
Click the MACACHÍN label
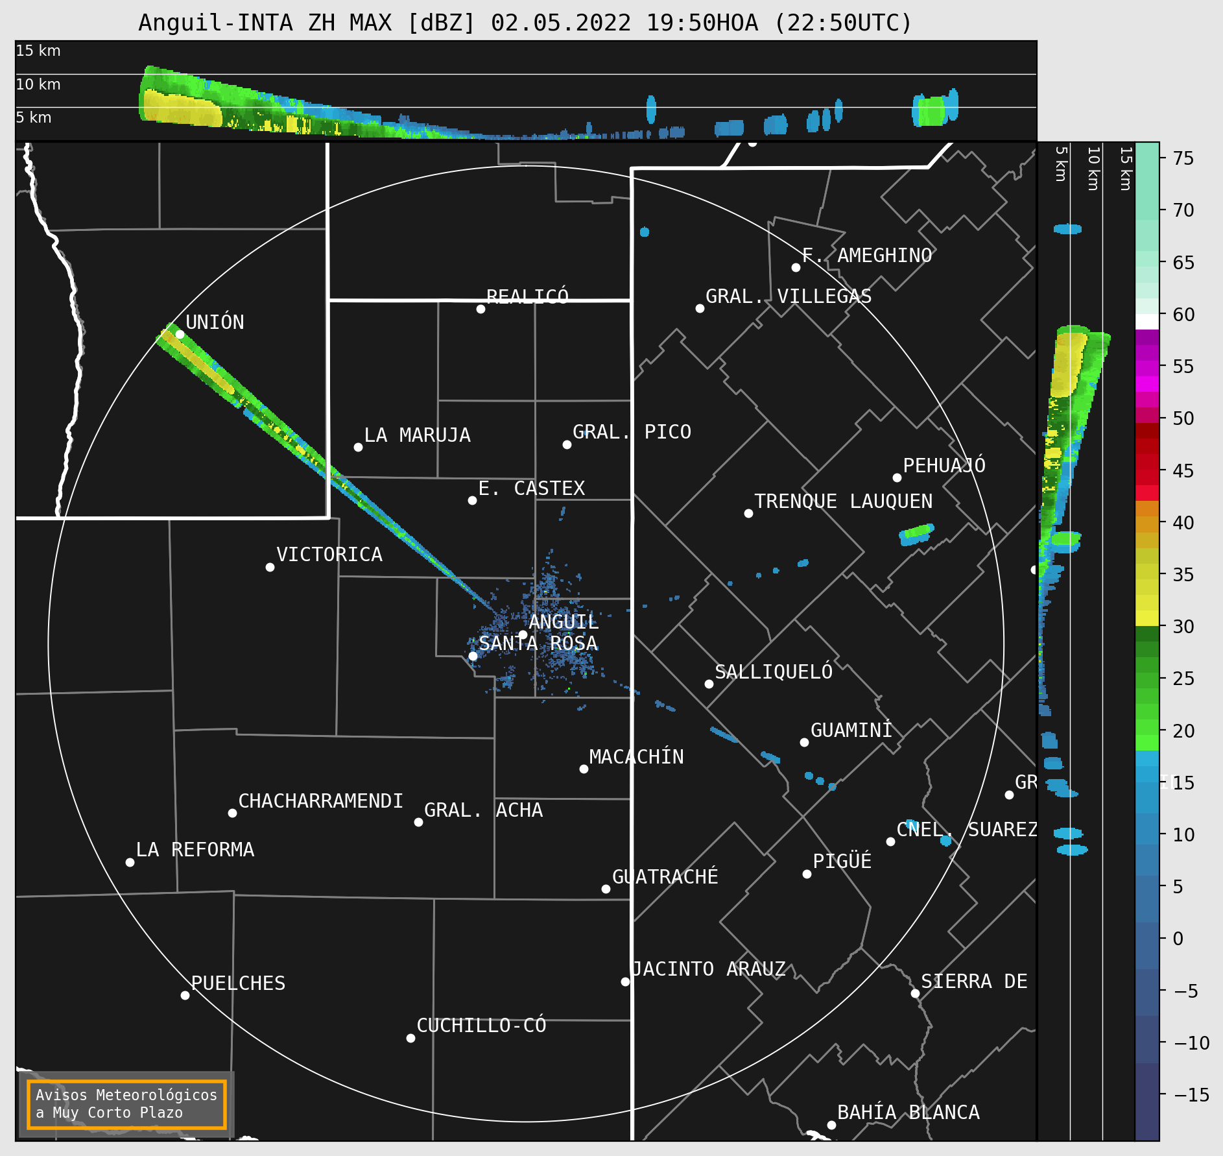pyautogui.click(x=636, y=757)
